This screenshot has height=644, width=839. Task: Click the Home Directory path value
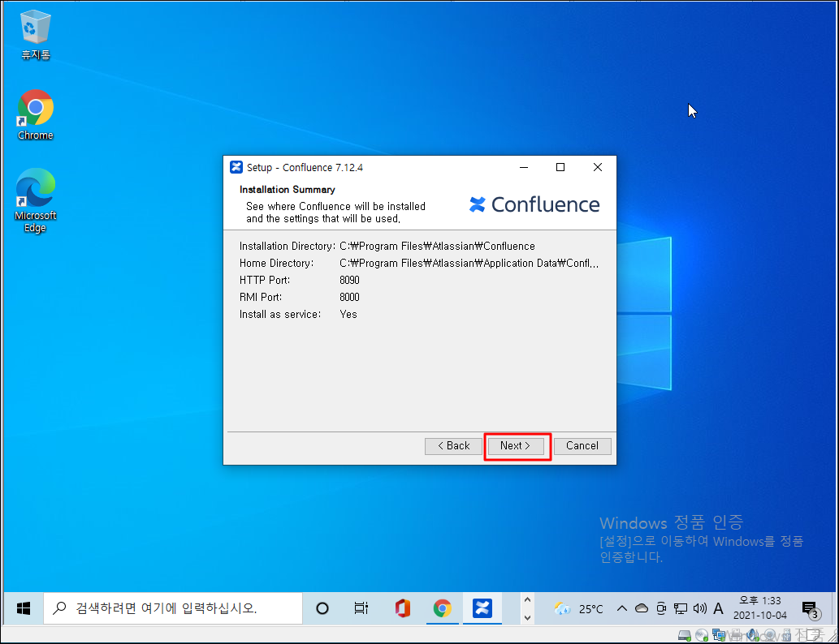coord(469,264)
